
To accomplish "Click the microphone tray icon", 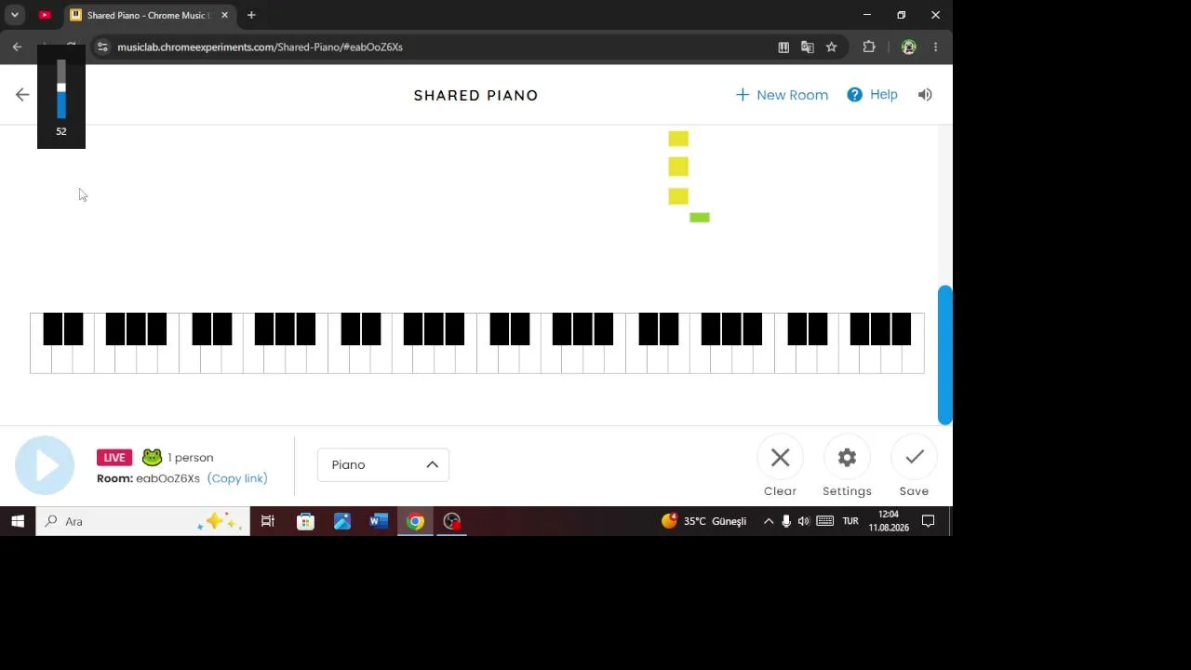I will pyautogui.click(x=786, y=521).
